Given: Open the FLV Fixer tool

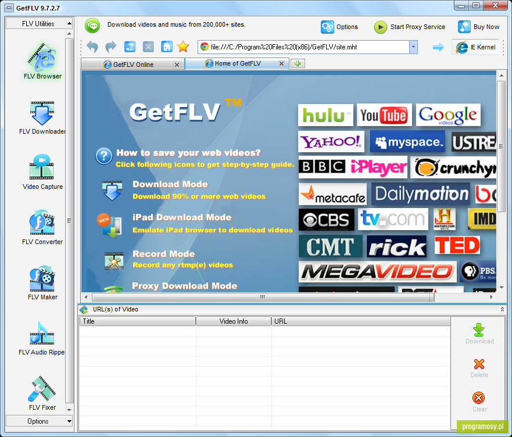Looking at the screenshot, I should [42, 393].
